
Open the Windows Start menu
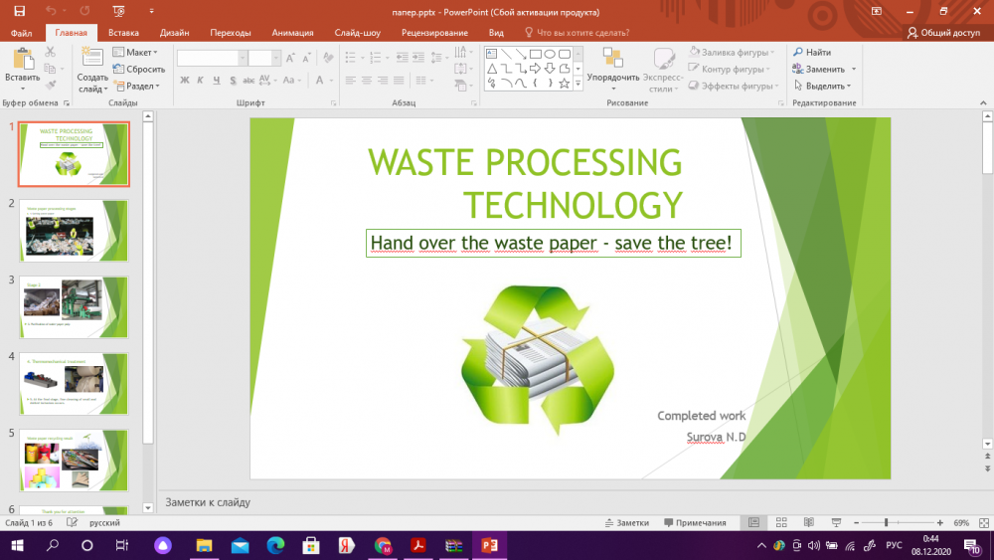coord(17,545)
